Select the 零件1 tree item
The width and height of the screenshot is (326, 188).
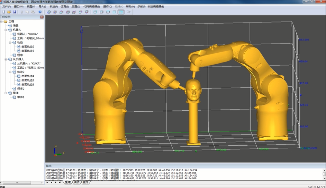[x=21, y=97]
